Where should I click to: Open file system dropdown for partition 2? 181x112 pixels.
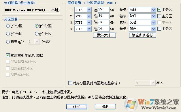tap(89, 16)
